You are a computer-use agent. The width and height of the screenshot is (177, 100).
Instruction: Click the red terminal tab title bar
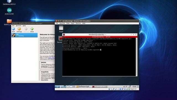(100, 37)
